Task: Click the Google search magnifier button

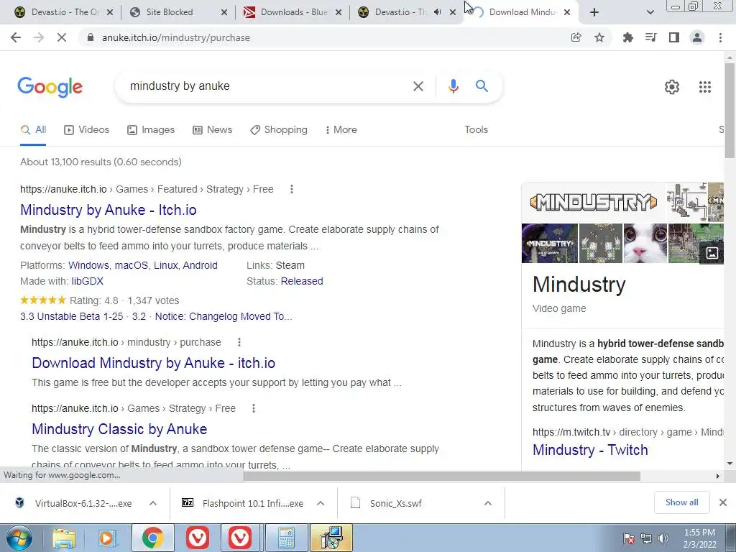Action: 482,86
